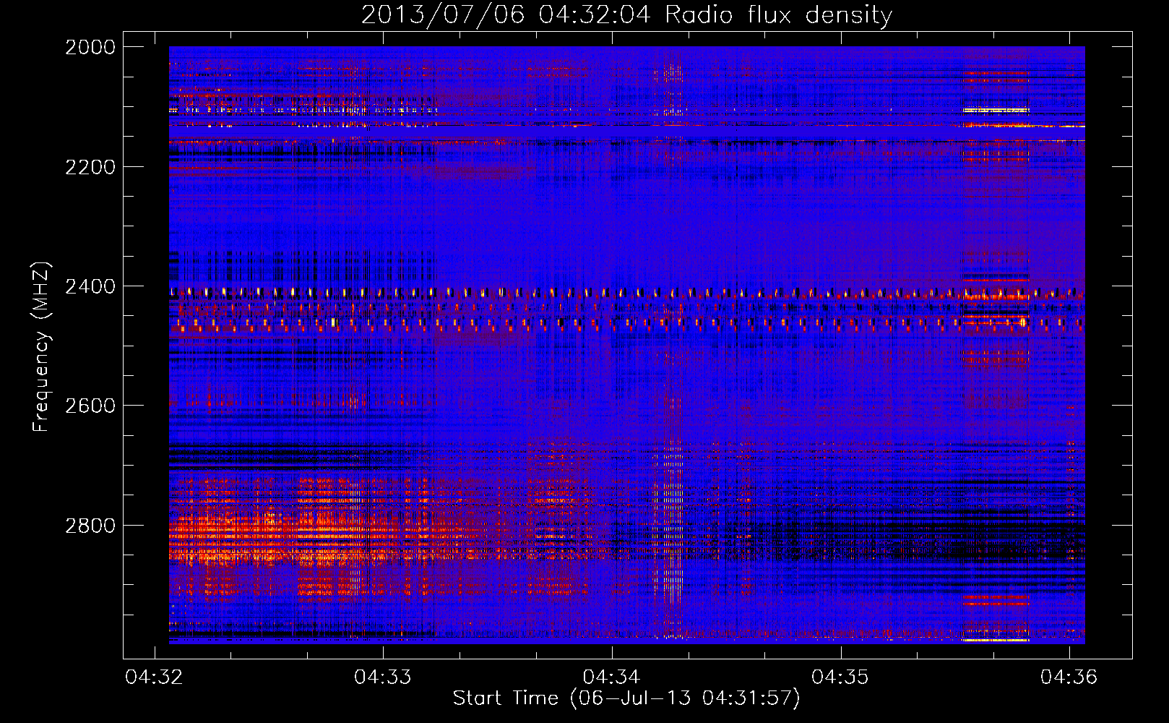Click the 04:32 time tick label
Image resolution: width=1169 pixels, height=723 pixels.
154,677
